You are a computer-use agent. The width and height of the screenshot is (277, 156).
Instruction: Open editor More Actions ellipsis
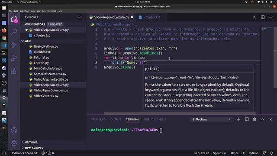click(x=271, y=17)
